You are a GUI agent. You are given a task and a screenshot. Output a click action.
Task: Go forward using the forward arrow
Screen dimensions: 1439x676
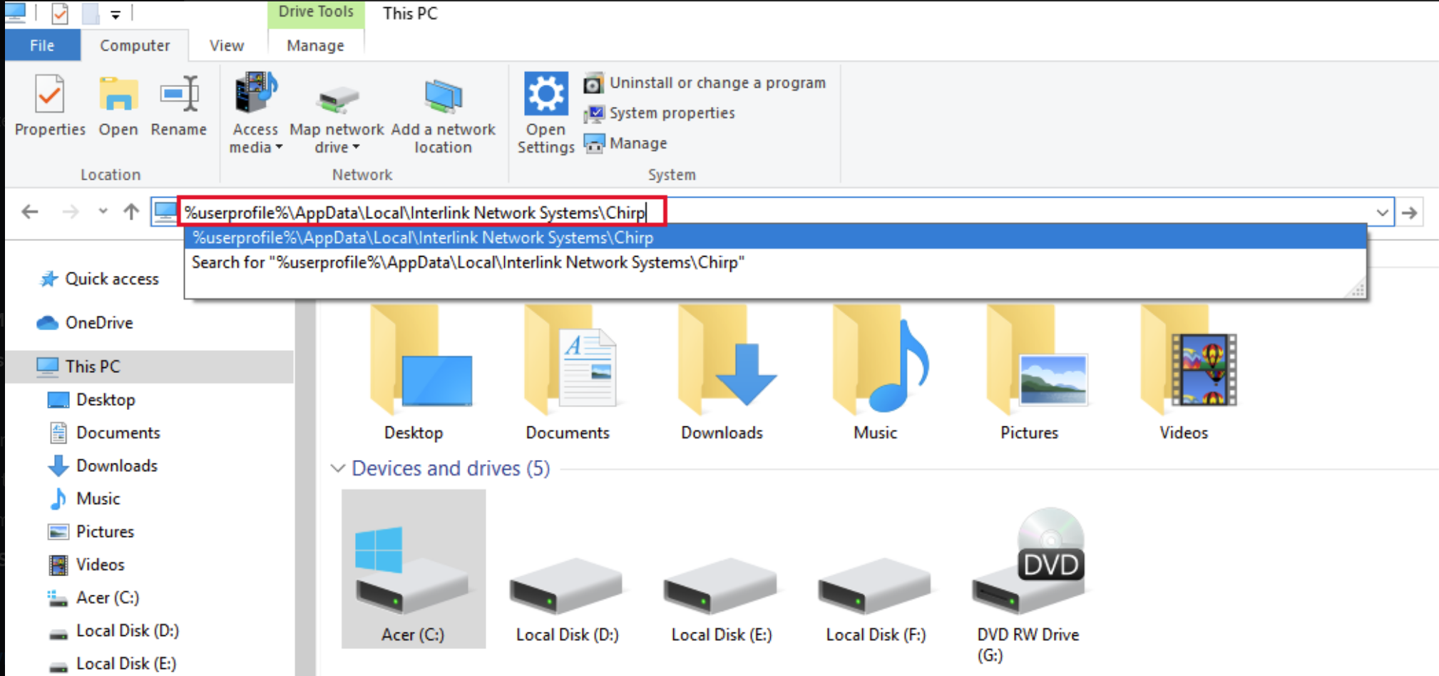(70, 212)
